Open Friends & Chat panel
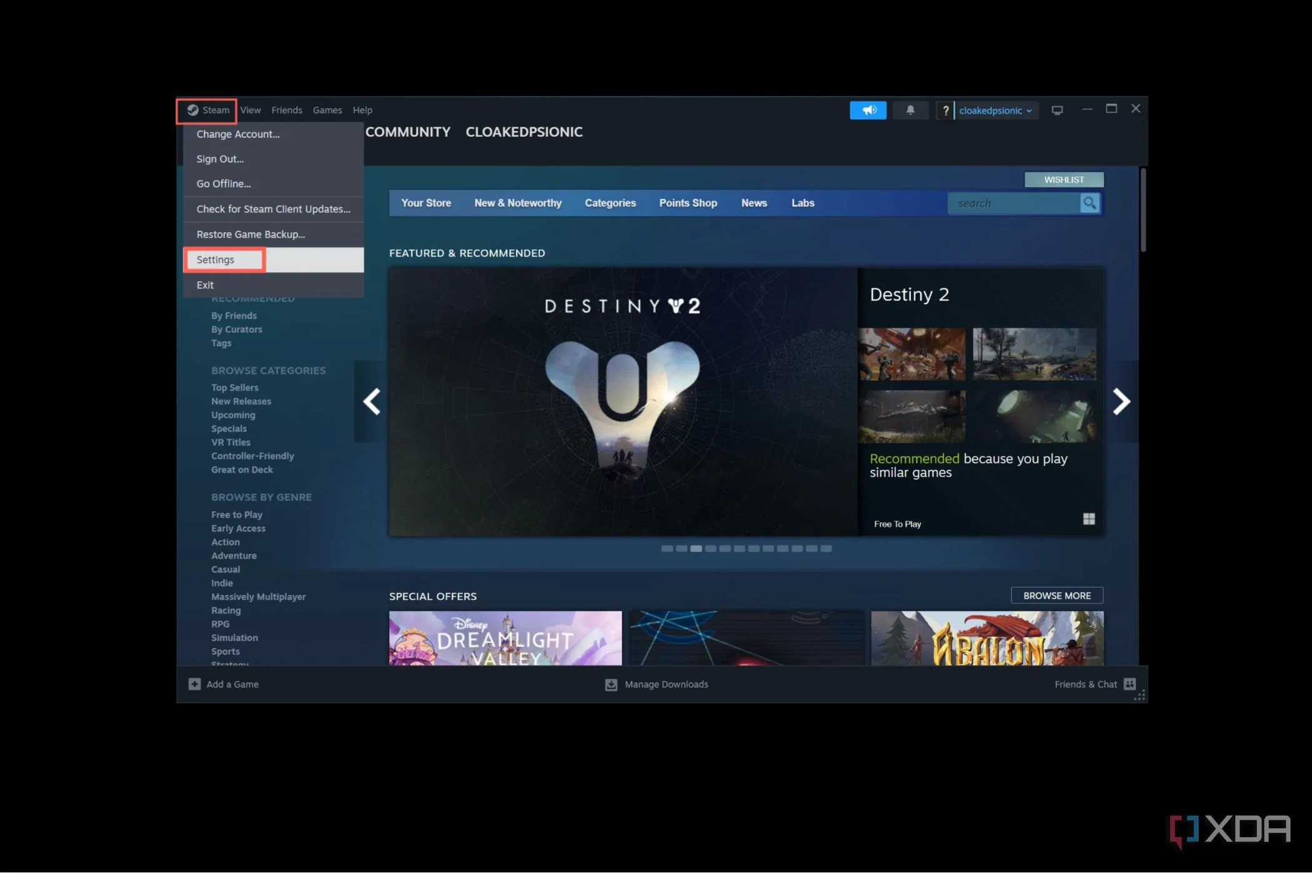This screenshot has width=1312, height=874. click(x=1095, y=685)
